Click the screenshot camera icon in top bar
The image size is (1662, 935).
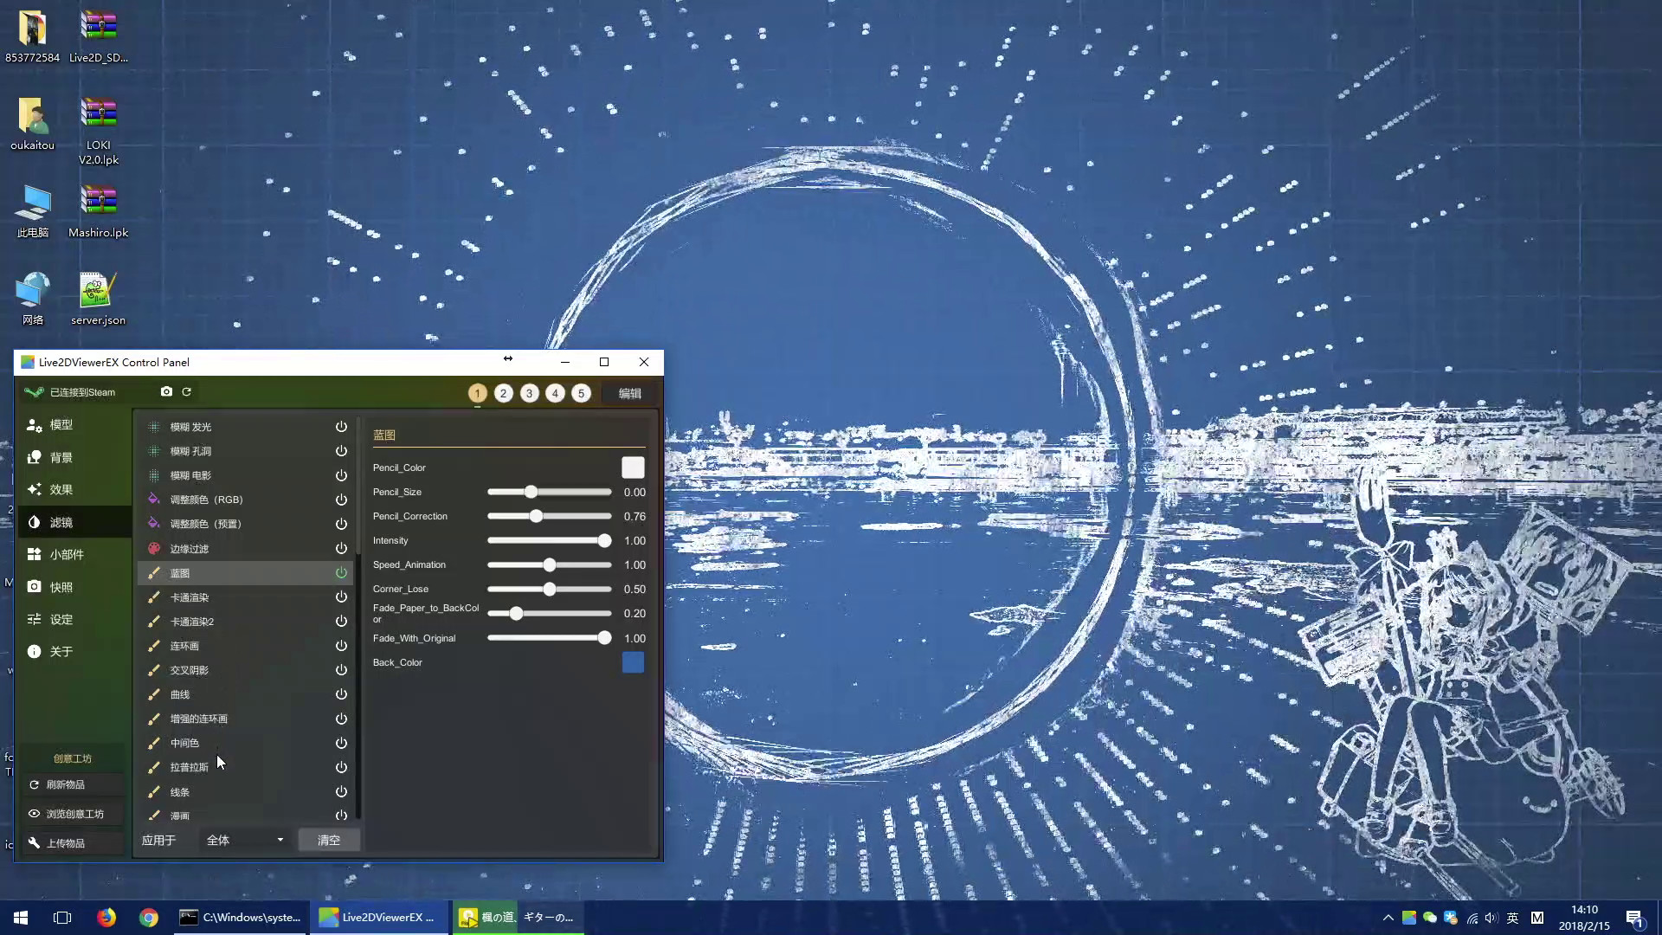(167, 391)
